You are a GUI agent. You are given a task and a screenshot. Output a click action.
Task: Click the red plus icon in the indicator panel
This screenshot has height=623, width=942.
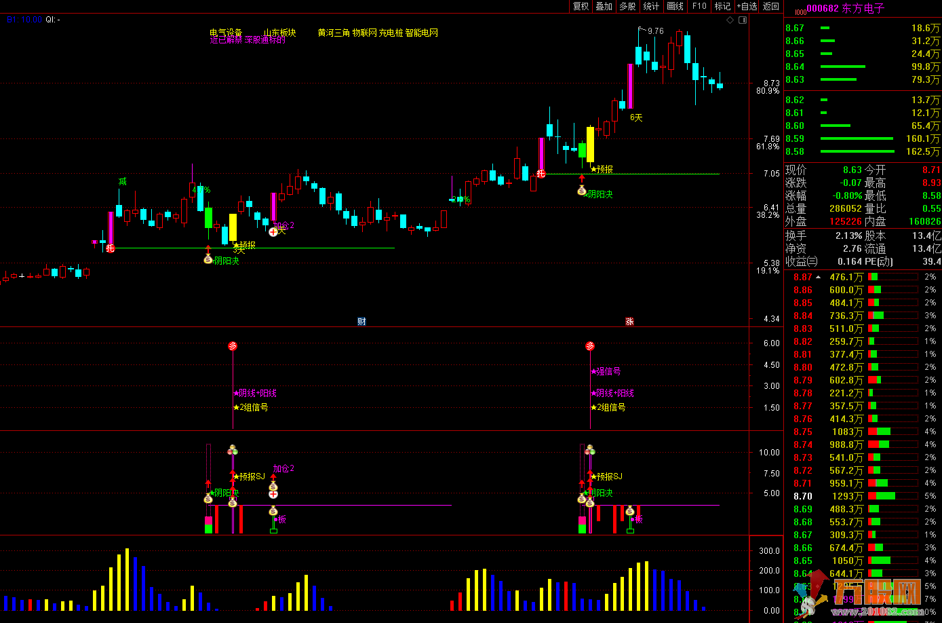click(x=273, y=494)
